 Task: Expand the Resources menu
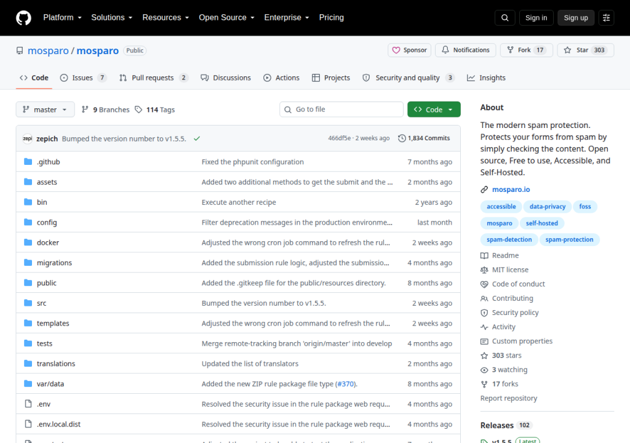165,18
